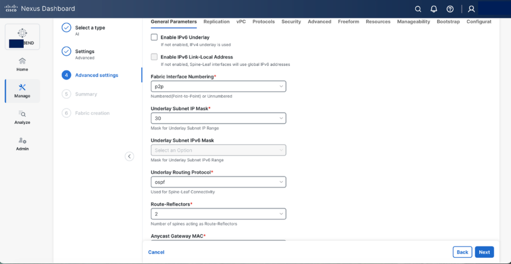This screenshot has height=264, width=511.
Task: Click 'Mask for Underlay Subnet IPv6 Range' hint
Action: click(187, 160)
